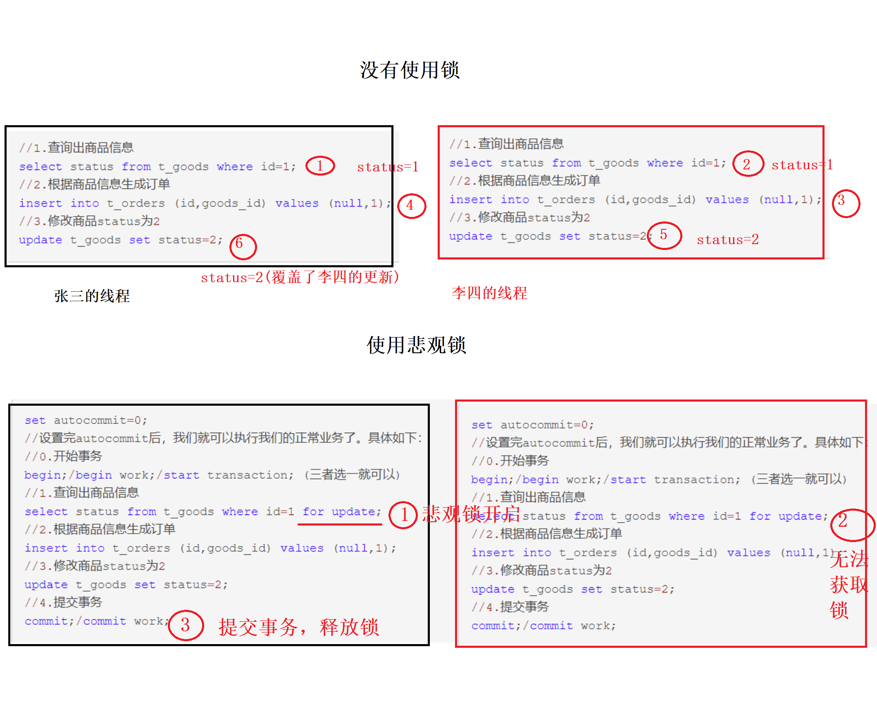Click update t_goods line in 李四's no-lock box
Image resolution: width=877 pixels, height=723 pixels.
(550, 236)
